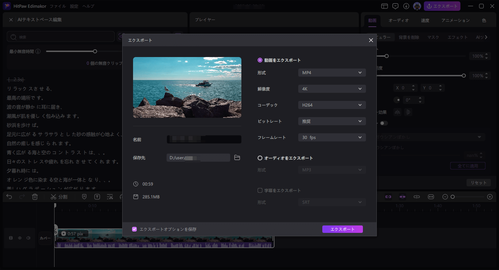Click the text T icon in timeline toolbar
The height and width of the screenshot is (270, 499).
pos(97,197)
